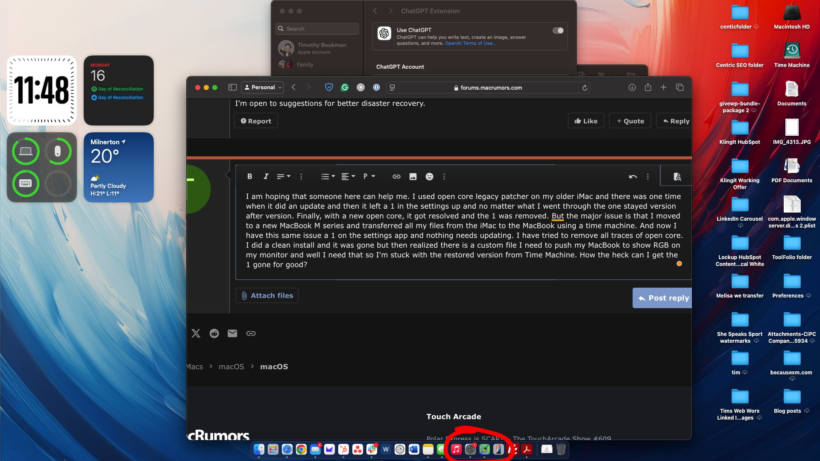The height and width of the screenshot is (461, 820).
Task: Expand the text alignment dropdown
Action: click(348, 176)
